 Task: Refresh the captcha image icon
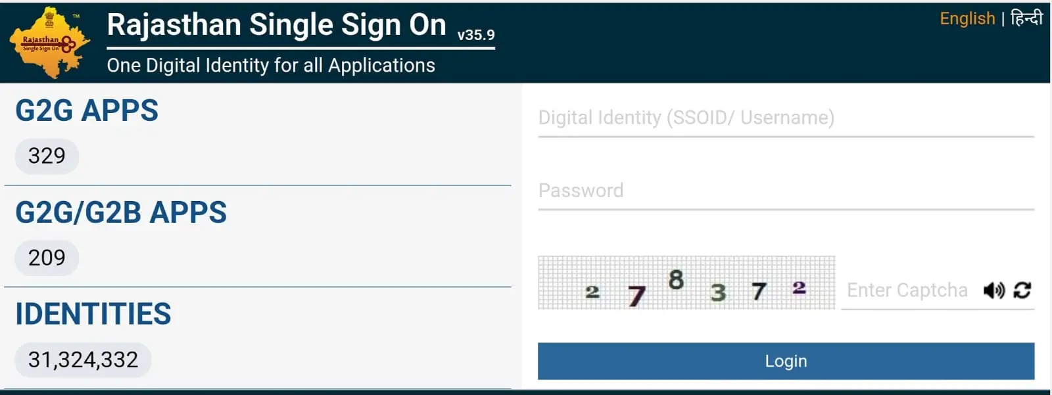(x=1022, y=290)
